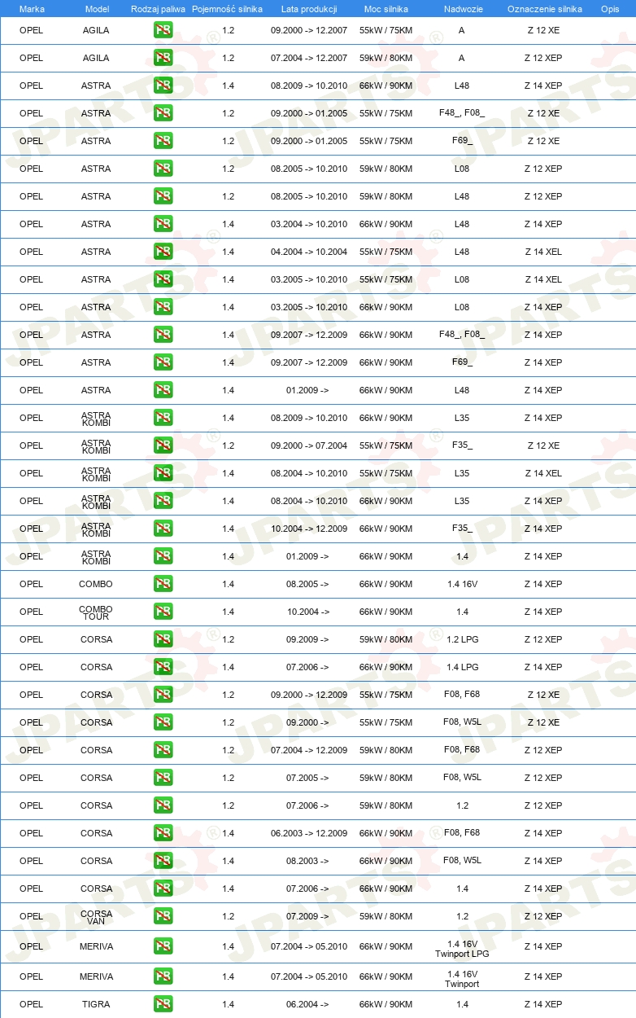Click 1.4 16V cell in COMBO row

pos(462,584)
